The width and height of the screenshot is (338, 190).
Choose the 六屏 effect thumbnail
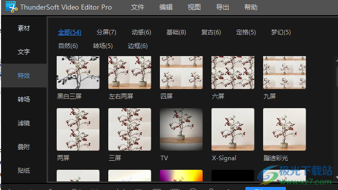[x=233, y=73]
